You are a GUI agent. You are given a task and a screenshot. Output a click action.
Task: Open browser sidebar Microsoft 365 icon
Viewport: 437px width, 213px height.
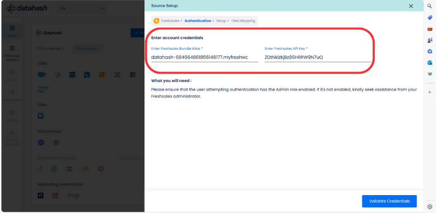point(429,51)
